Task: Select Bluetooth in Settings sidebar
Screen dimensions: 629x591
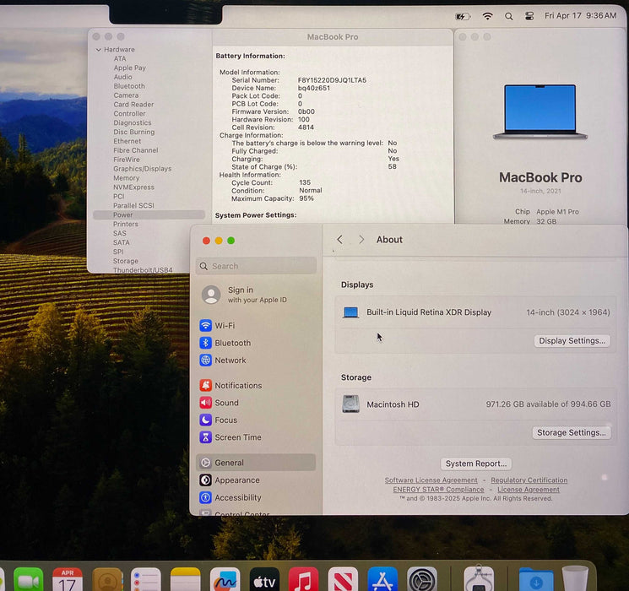Action: point(257,343)
